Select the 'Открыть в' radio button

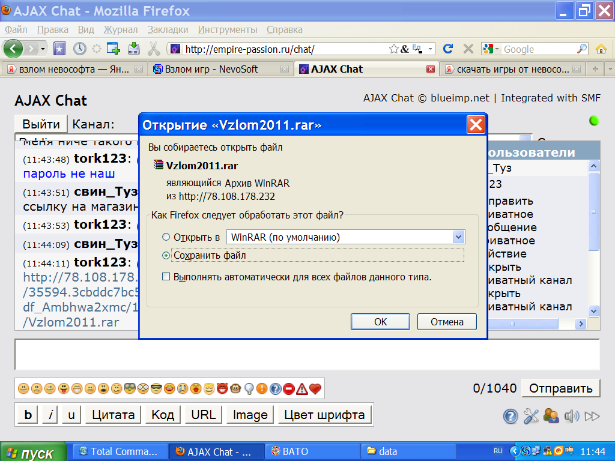pos(166,237)
